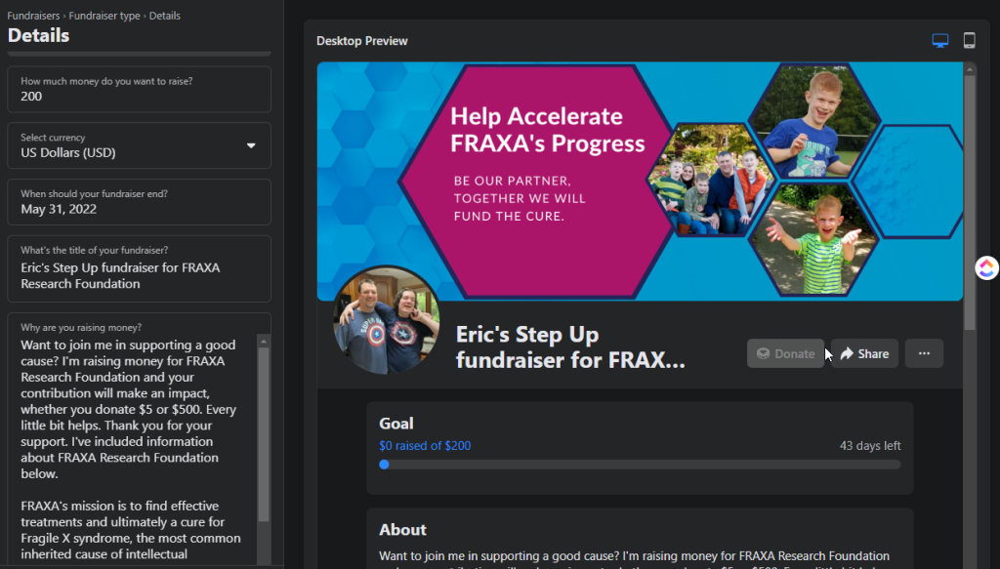The width and height of the screenshot is (1000, 569).
Task: Switch to desktop preview monitor icon
Action: click(940, 41)
